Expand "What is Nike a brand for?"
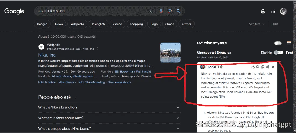The height and width of the screenshot is (133, 296). (109, 107)
